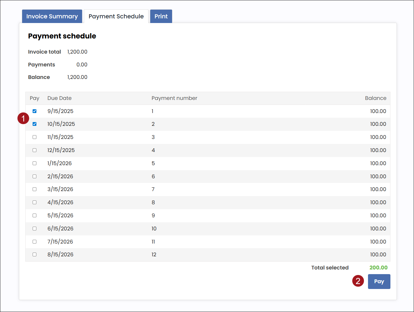The height and width of the screenshot is (312, 414).
Task: Click the Payment number column header
Action: click(x=174, y=98)
